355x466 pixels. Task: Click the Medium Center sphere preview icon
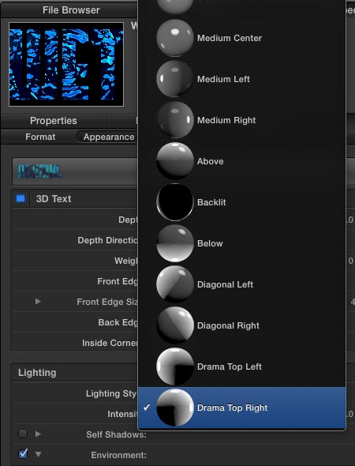(x=175, y=38)
